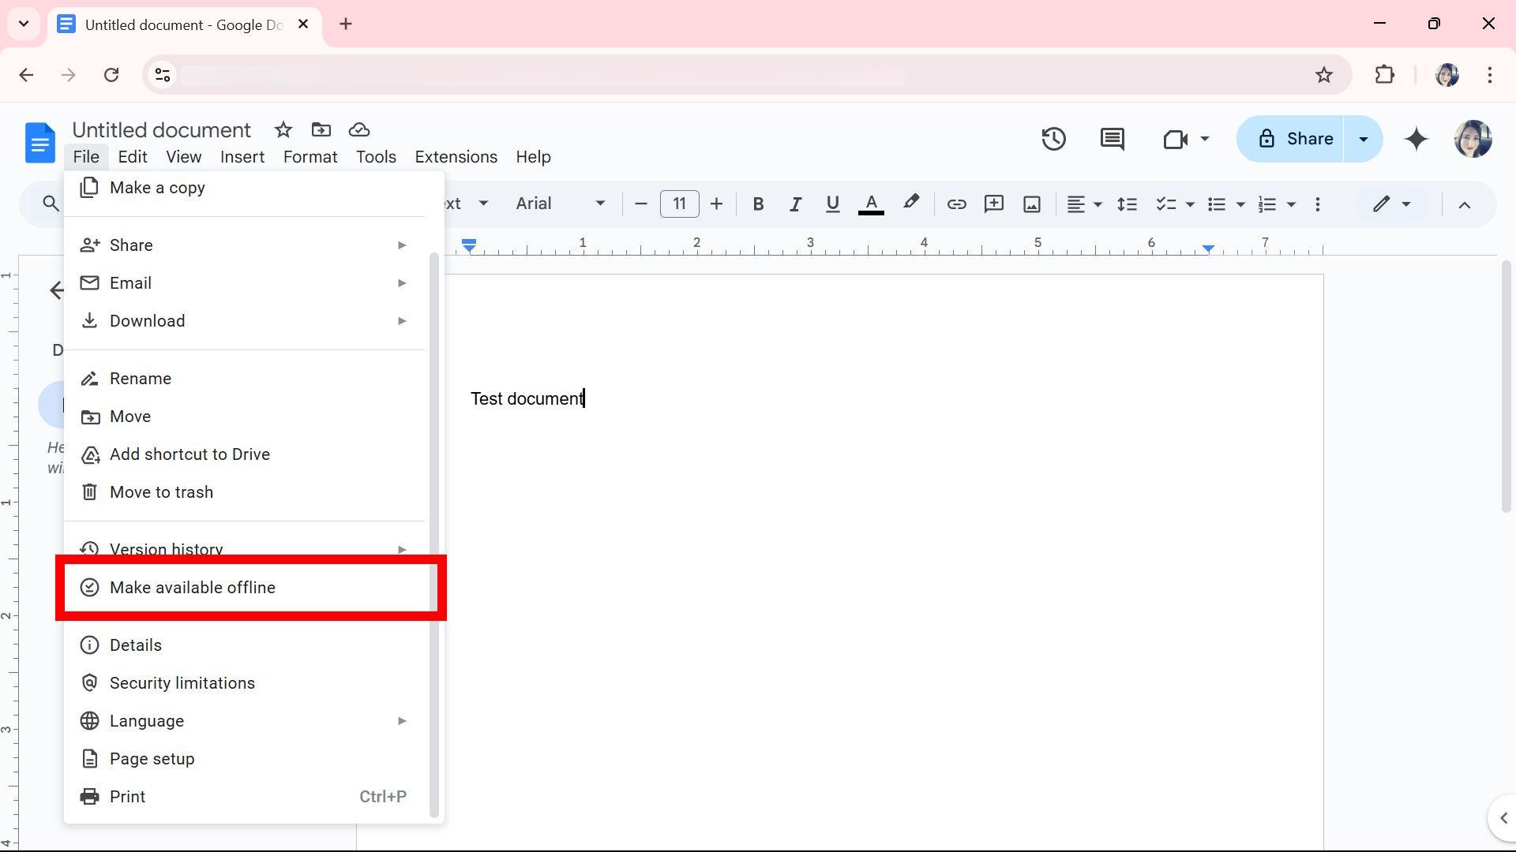Click the insert image icon
This screenshot has width=1516, height=852.
(x=1030, y=204)
